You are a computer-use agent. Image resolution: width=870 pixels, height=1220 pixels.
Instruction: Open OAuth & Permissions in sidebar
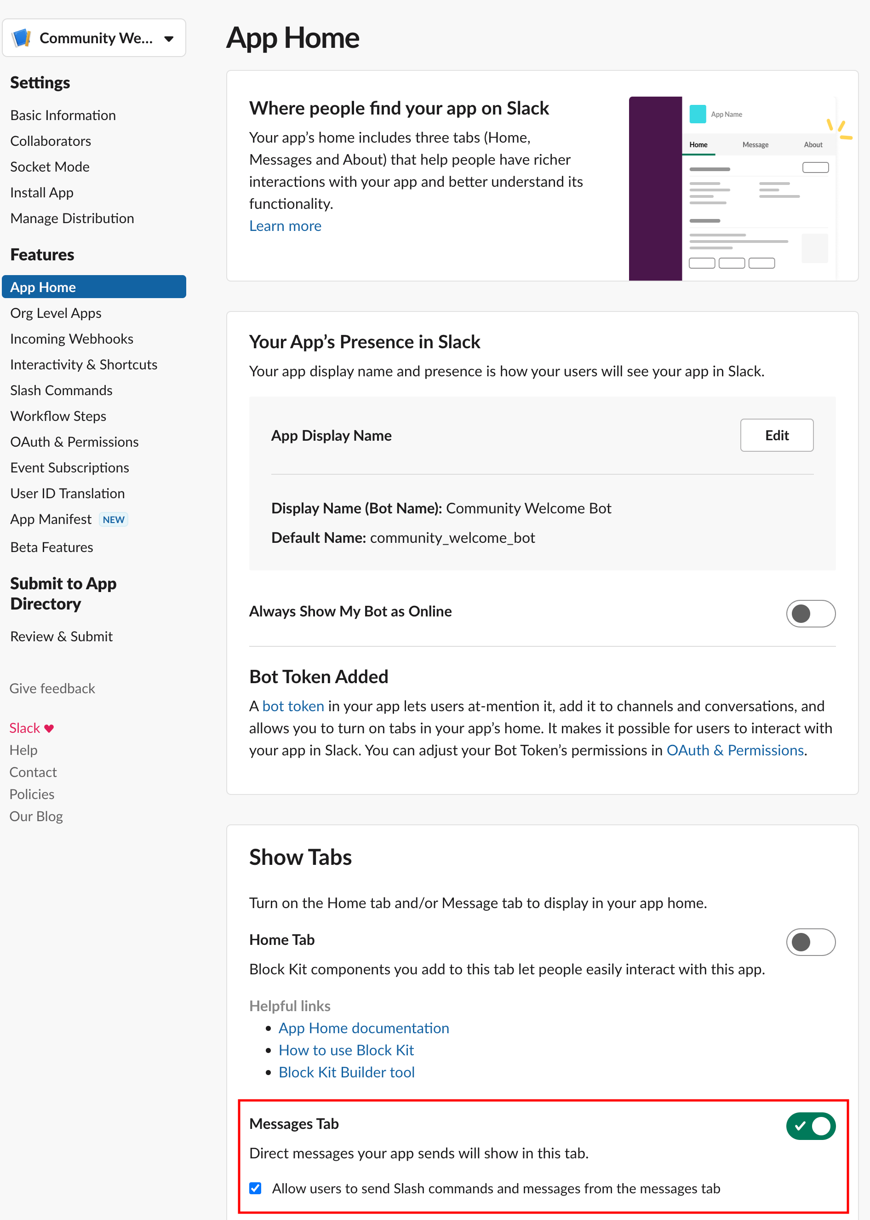(x=74, y=442)
